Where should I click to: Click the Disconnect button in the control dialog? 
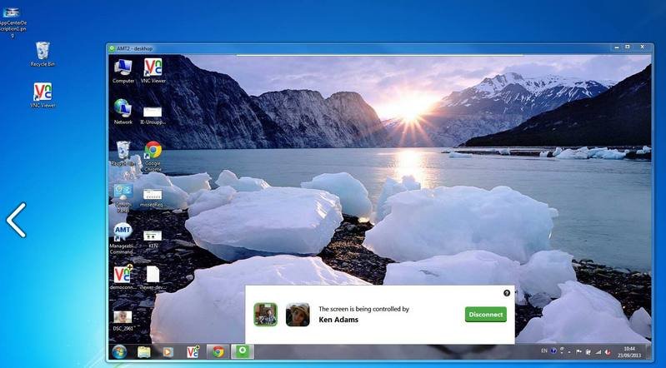click(x=485, y=315)
